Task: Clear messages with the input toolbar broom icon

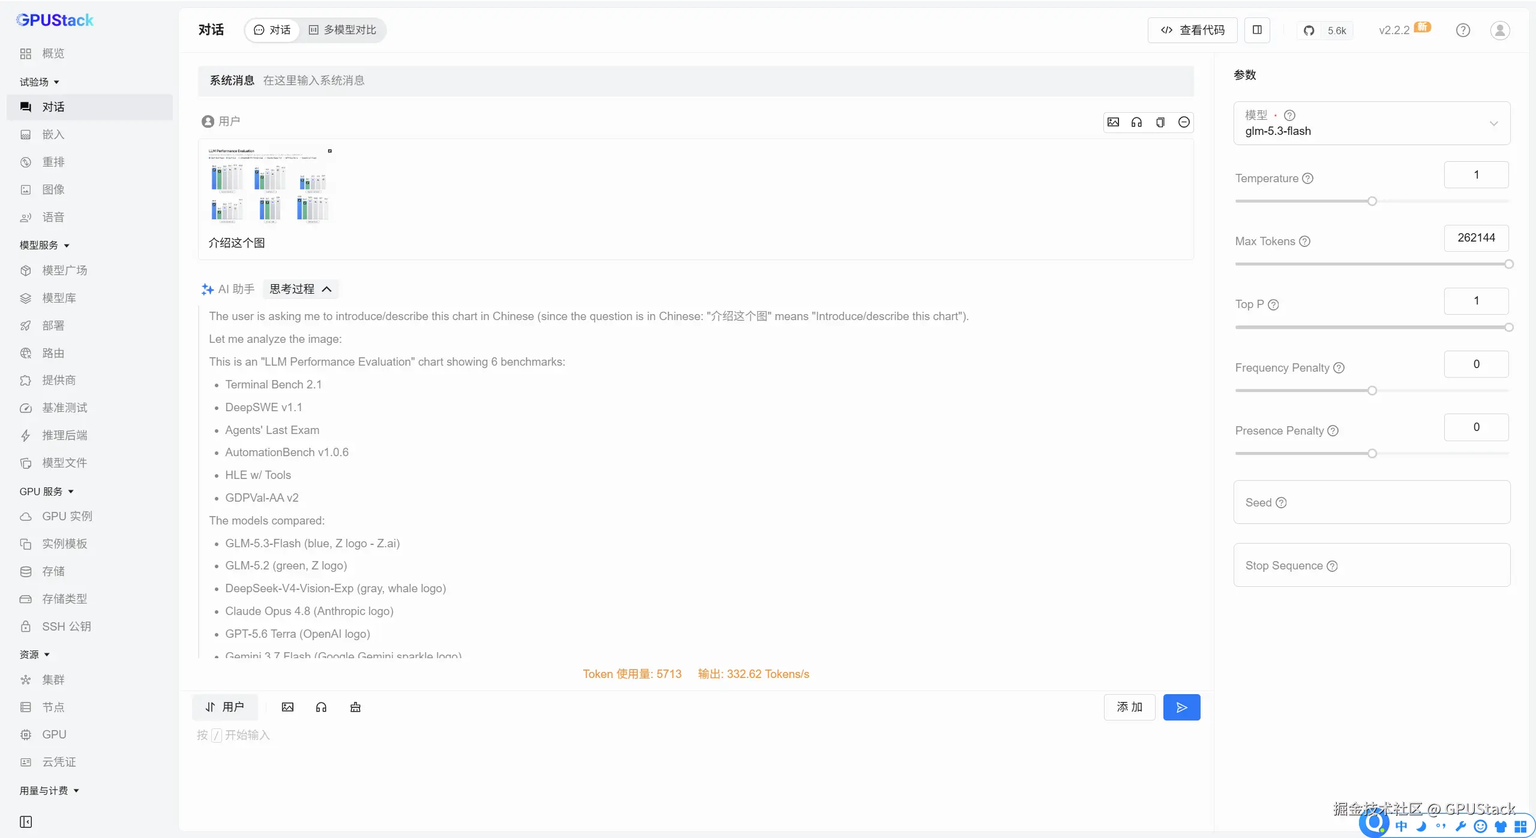Action: pyautogui.click(x=355, y=707)
